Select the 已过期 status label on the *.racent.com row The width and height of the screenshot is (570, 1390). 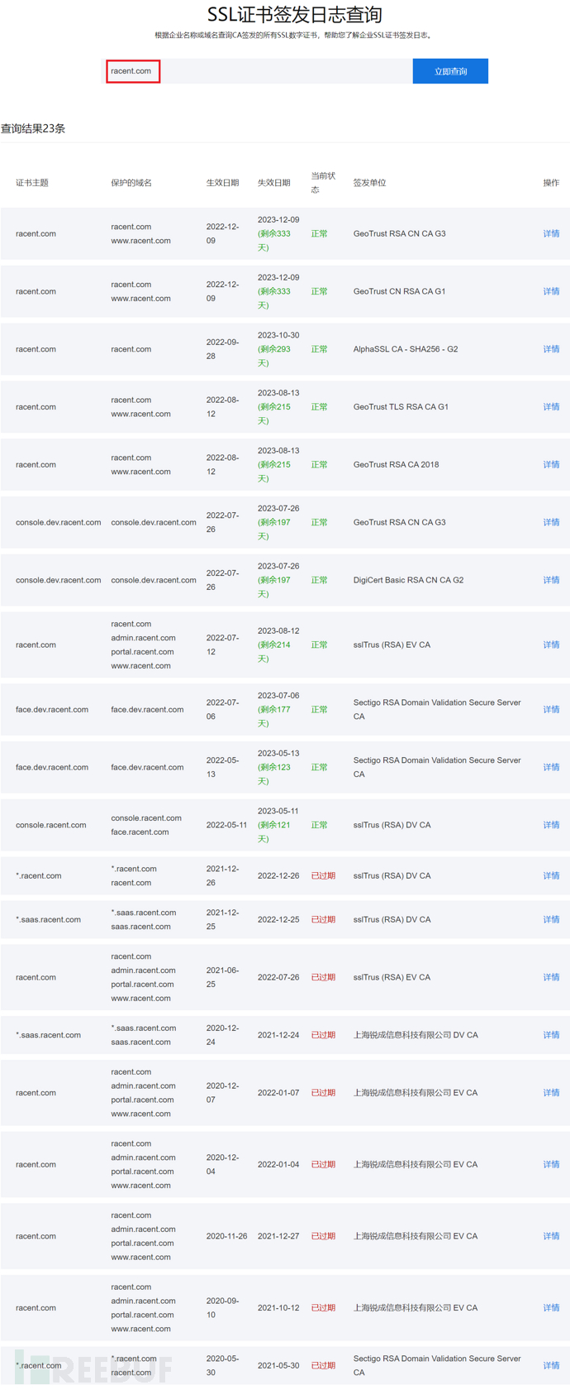pos(323,875)
